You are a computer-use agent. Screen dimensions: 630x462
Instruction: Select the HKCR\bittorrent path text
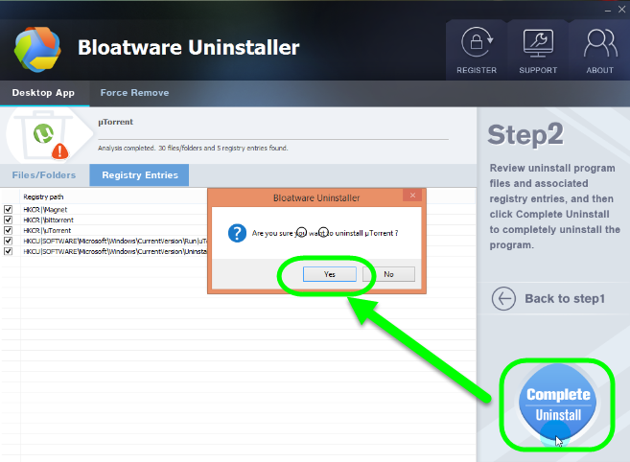pos(48,220)
